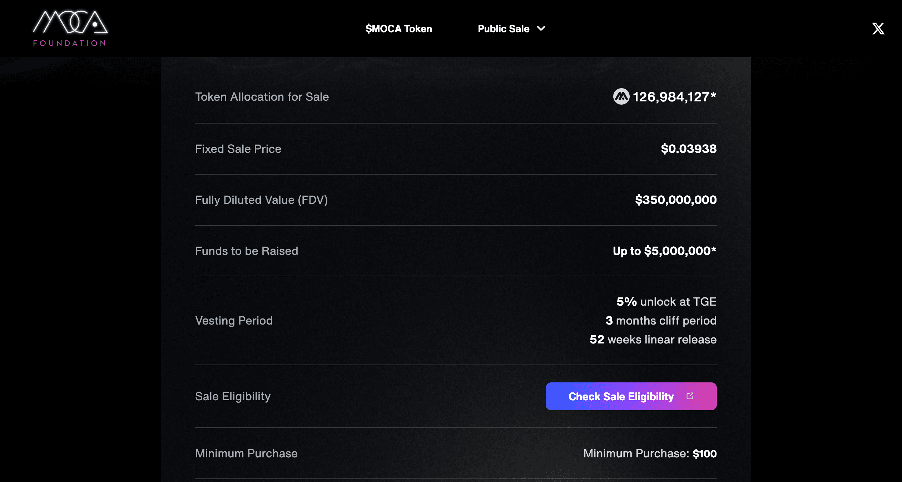Select the $0.03938 price value
Screen dimensions: 902x482
pos(688,149)
